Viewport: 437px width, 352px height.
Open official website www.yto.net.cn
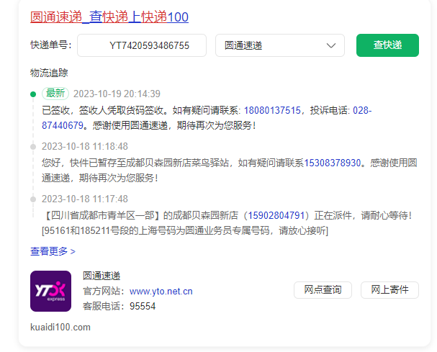(161, 292)
